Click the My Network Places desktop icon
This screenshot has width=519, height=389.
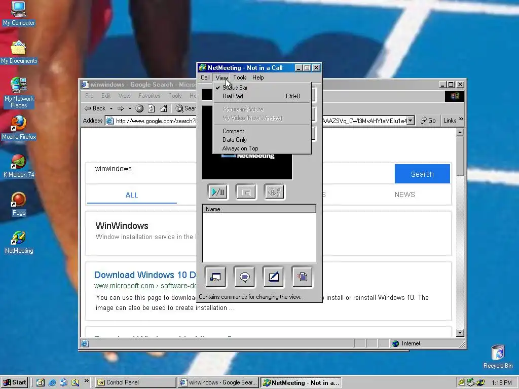tap(19, 93)
